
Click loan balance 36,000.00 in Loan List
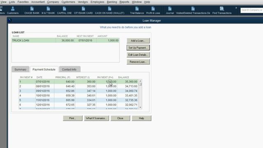(67, 40)
